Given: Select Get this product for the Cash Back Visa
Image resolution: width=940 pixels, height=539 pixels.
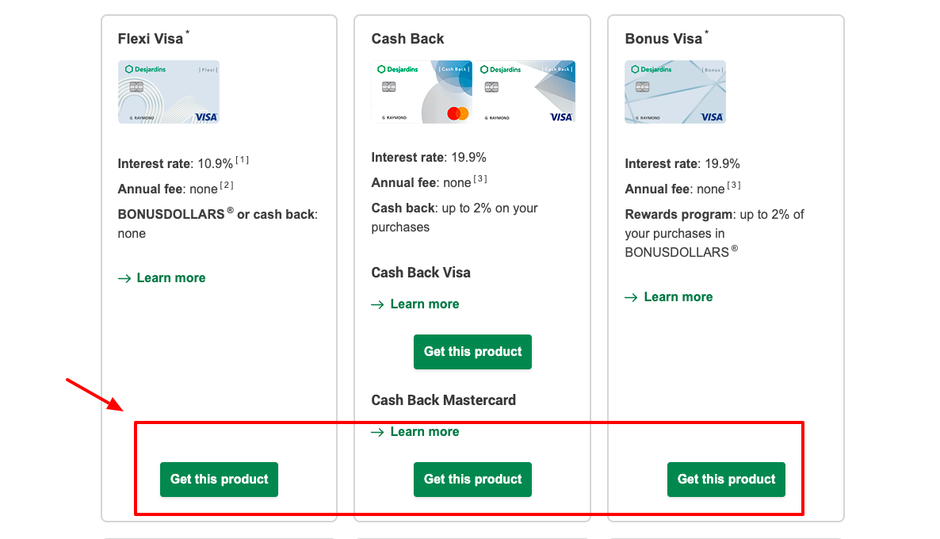Looking at the screenshot, I should 472,352.
